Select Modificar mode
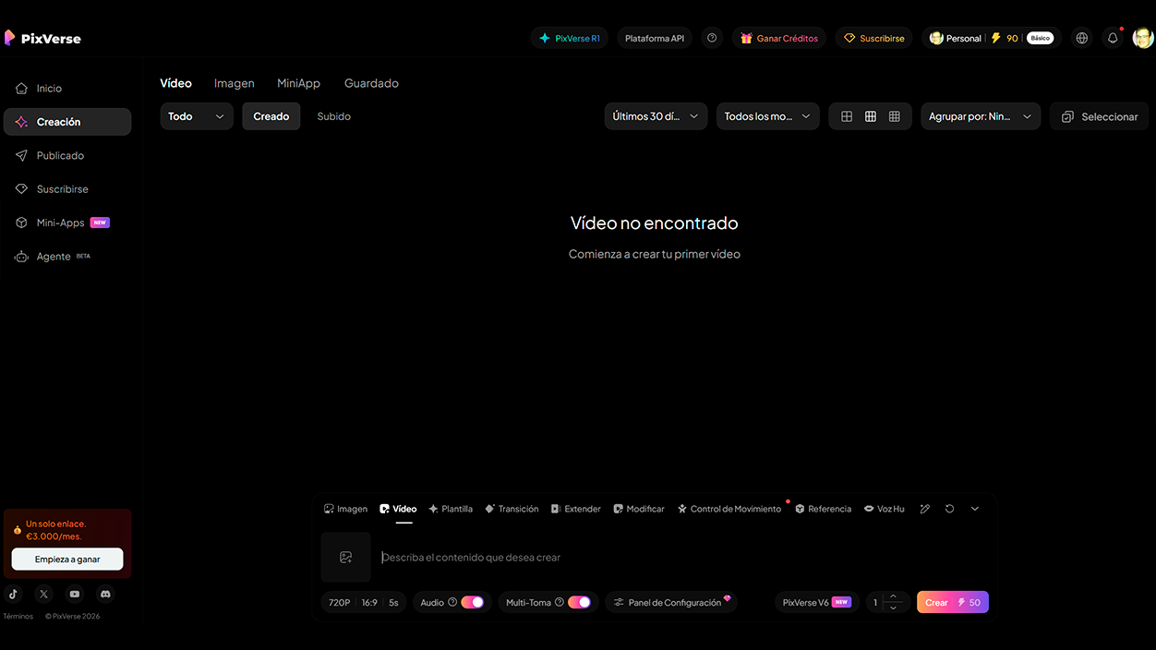This screenshot has height=650, width=1156. [x=639, y=509]
